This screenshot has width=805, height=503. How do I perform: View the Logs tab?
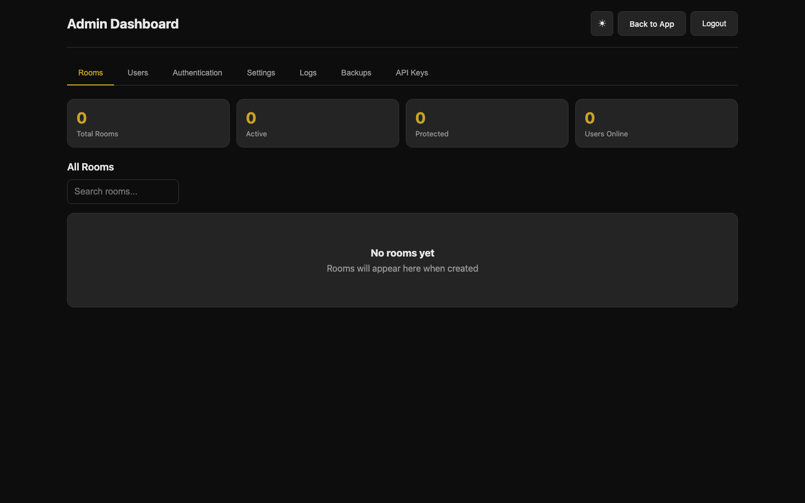(x=308, y=73)
